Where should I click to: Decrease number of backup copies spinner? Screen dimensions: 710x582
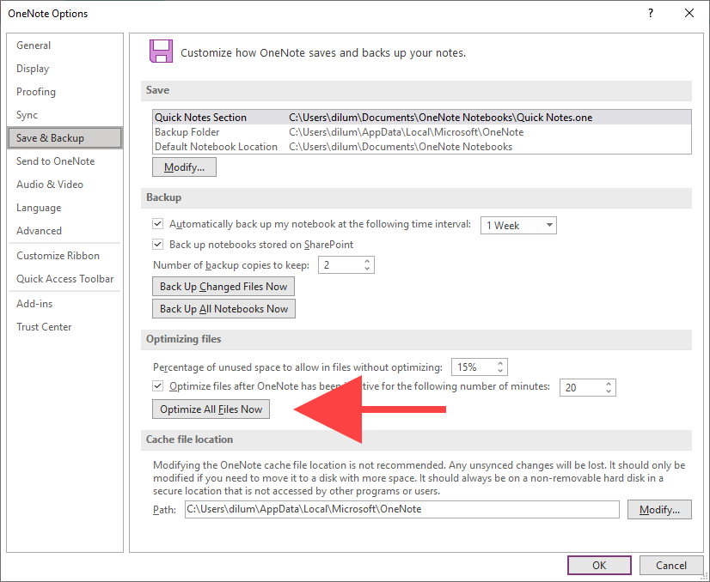tap(367, 269)
